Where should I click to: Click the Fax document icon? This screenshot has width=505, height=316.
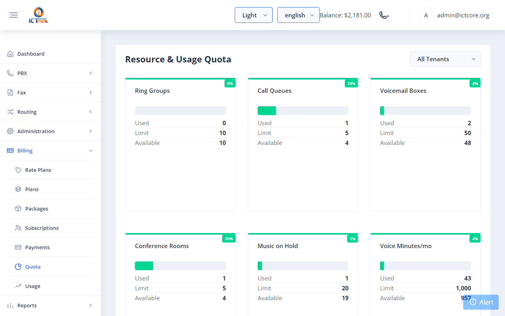coord(10,92)
